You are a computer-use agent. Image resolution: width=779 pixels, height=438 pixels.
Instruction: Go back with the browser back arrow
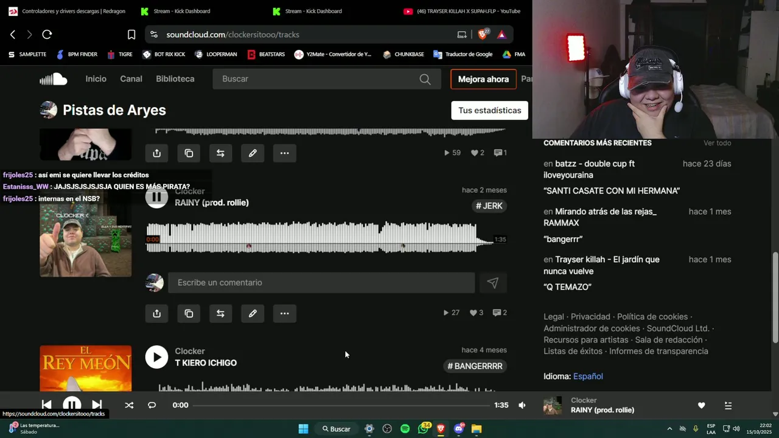tap(13, 35)
